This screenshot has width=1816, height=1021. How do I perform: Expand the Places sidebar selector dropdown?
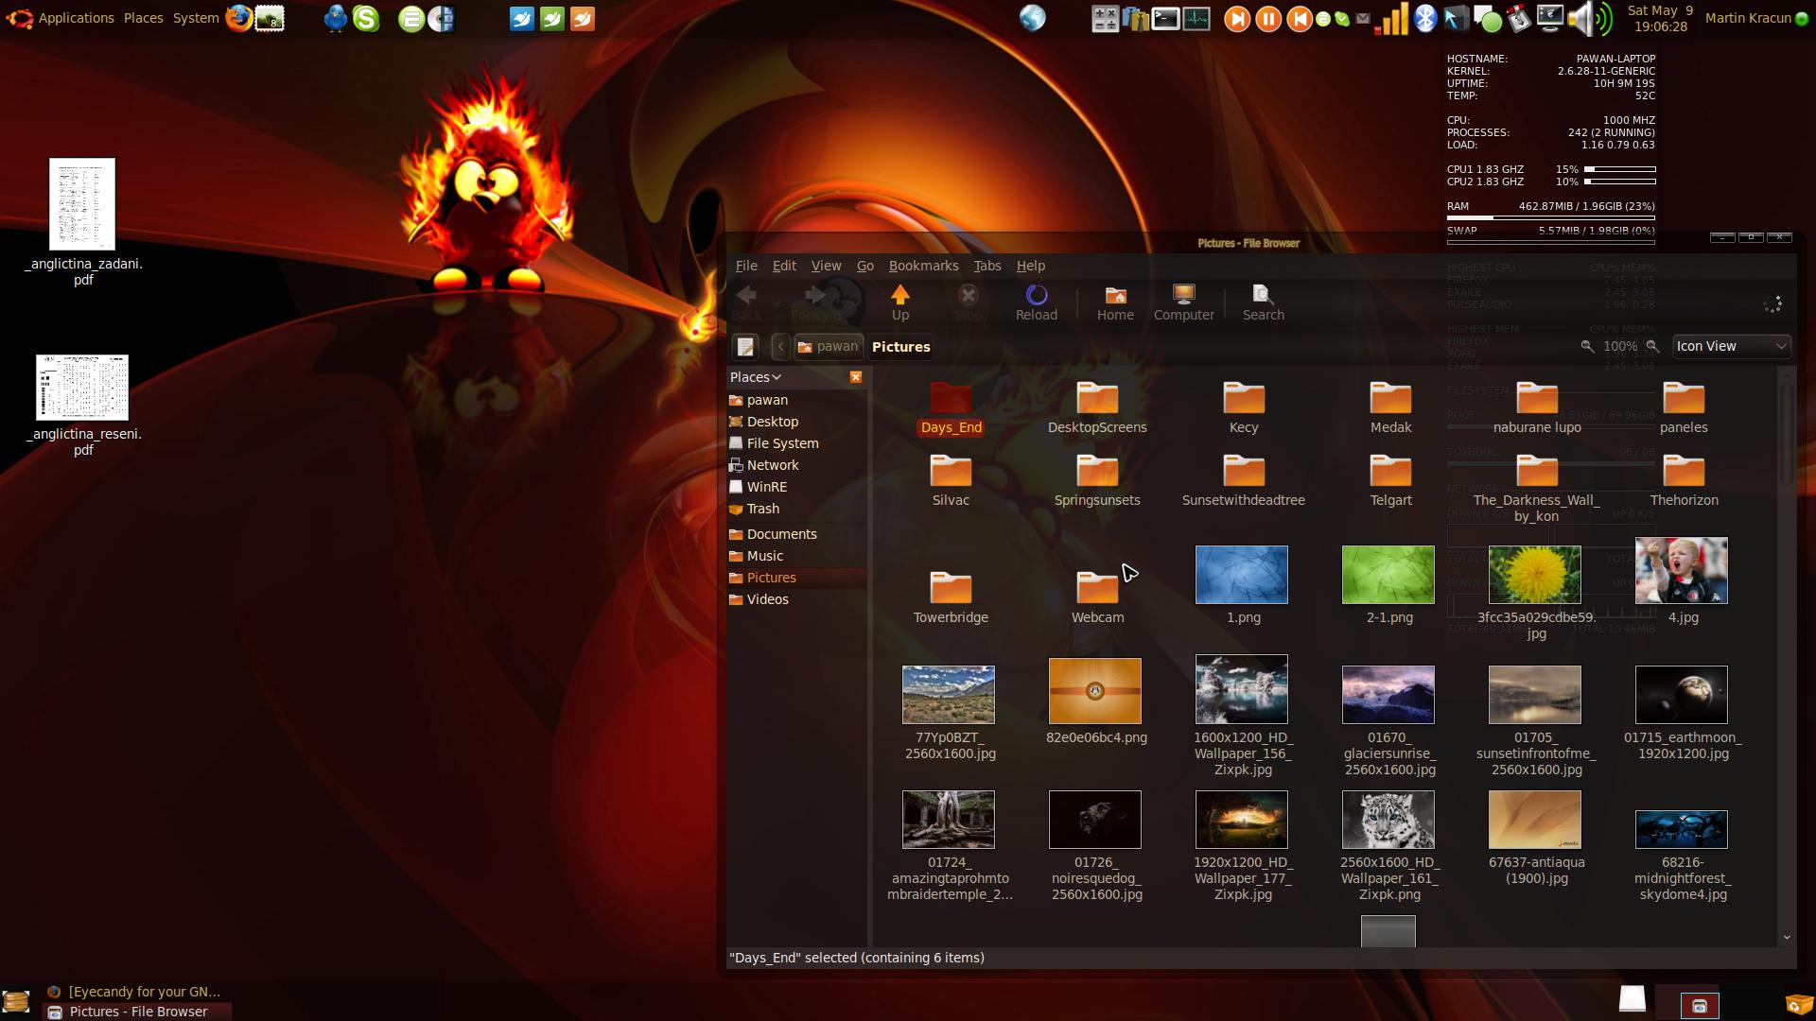(756, 377)
